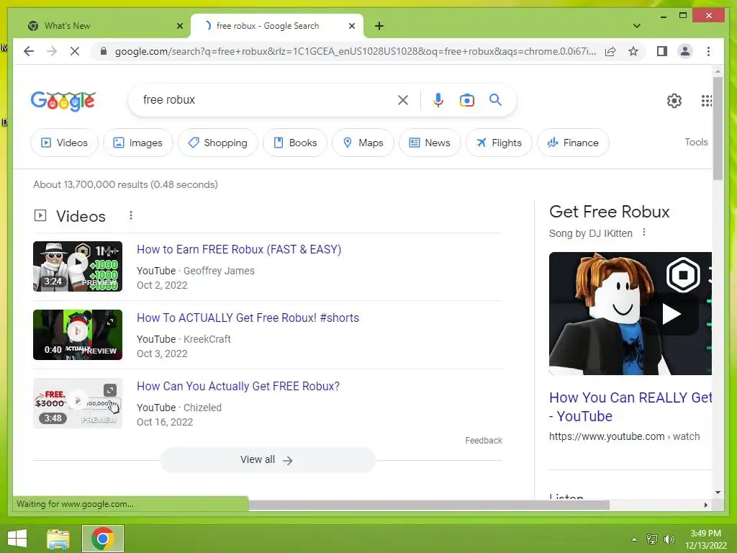Search by image with camera icon
This screenshot has height=553, width=737.
466,99
